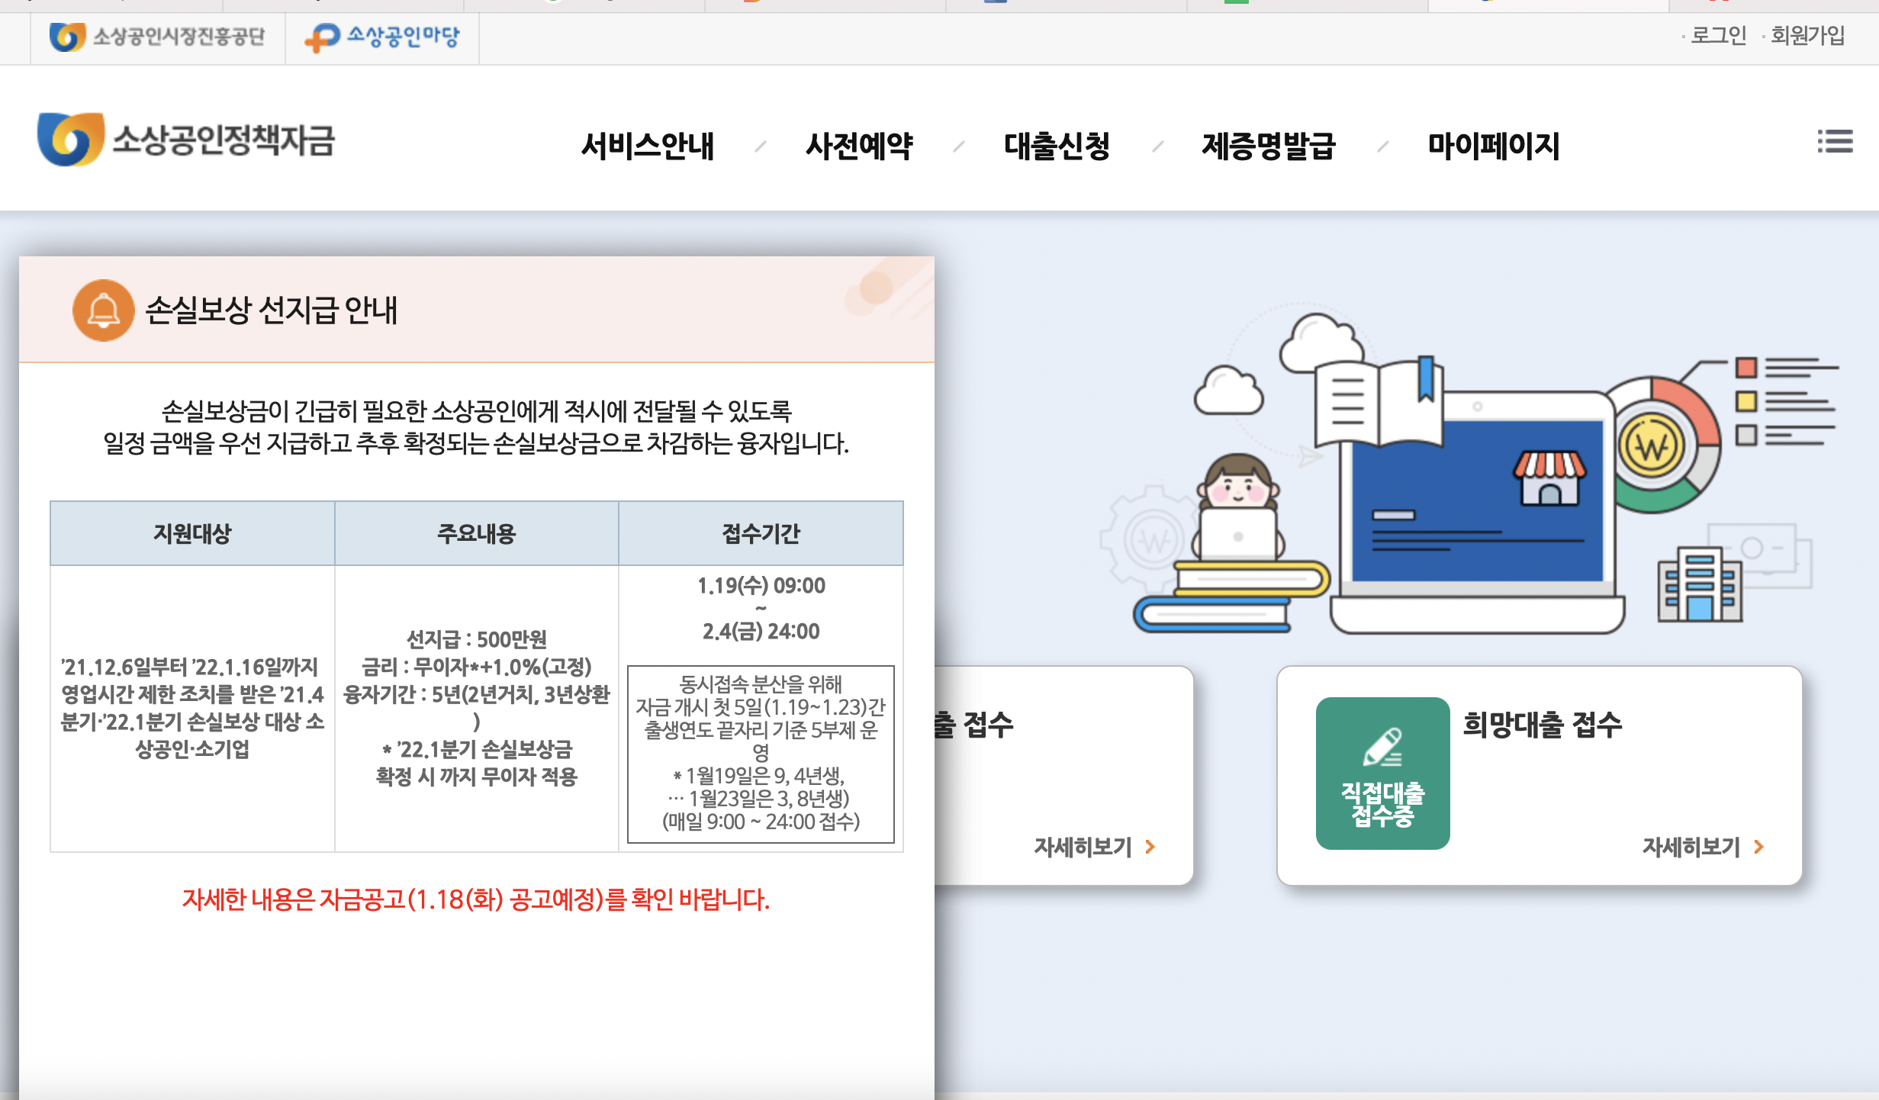This screenshot has width=1879, height=1100.
Task: Open the 사전예약 menu
Action: 859,146
